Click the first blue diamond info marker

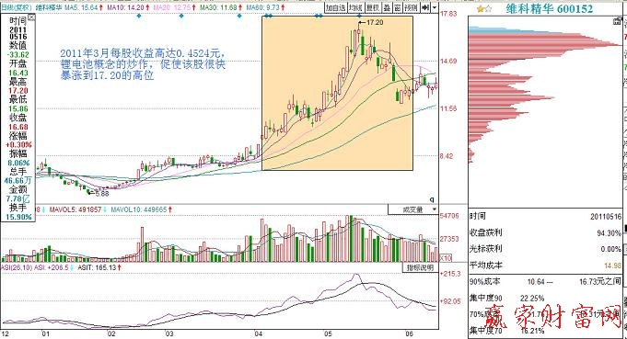pyautogui.click(x=139, y=16)
